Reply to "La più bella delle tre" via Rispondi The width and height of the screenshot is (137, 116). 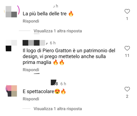point(31,21)
